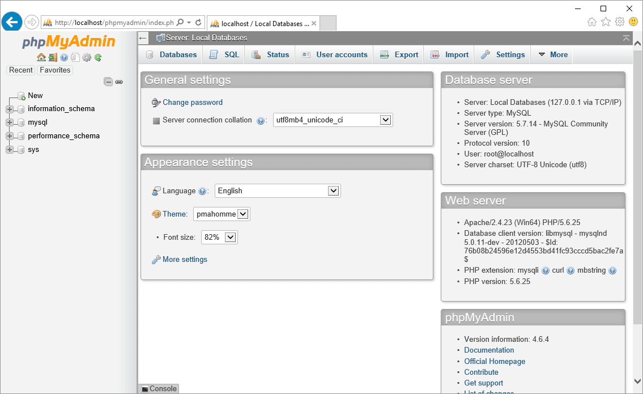This screenshot has width=643, height=394.
Task: Open the User accounts tab
Action: pos(335,55)
